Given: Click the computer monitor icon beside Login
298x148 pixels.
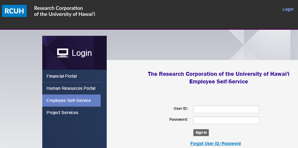Looking at the screenshot, I should (x=63, y=53).
